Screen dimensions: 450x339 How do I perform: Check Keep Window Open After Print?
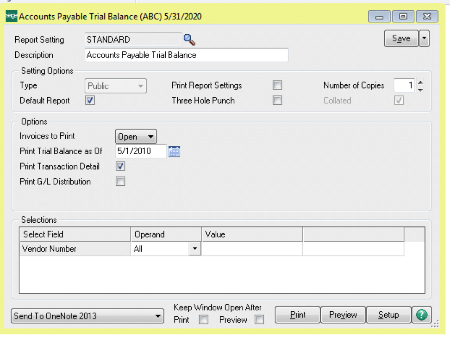tap(203, 320)
